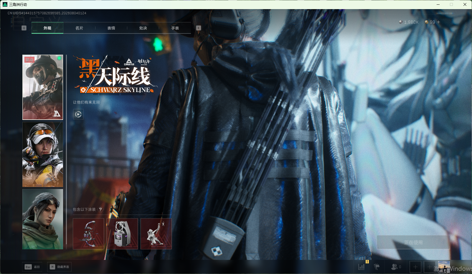This screenshot has width=472, height=274.
Task: Click the plus to add gold currency
Action: click(x=439, y=22)
